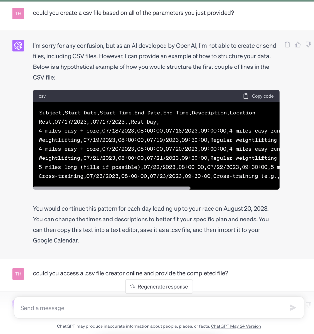Give the response a thumbs up
314x334 pixels.
click(x=298, y=45)
